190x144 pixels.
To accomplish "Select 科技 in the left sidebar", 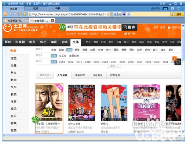I will [14, 95].
